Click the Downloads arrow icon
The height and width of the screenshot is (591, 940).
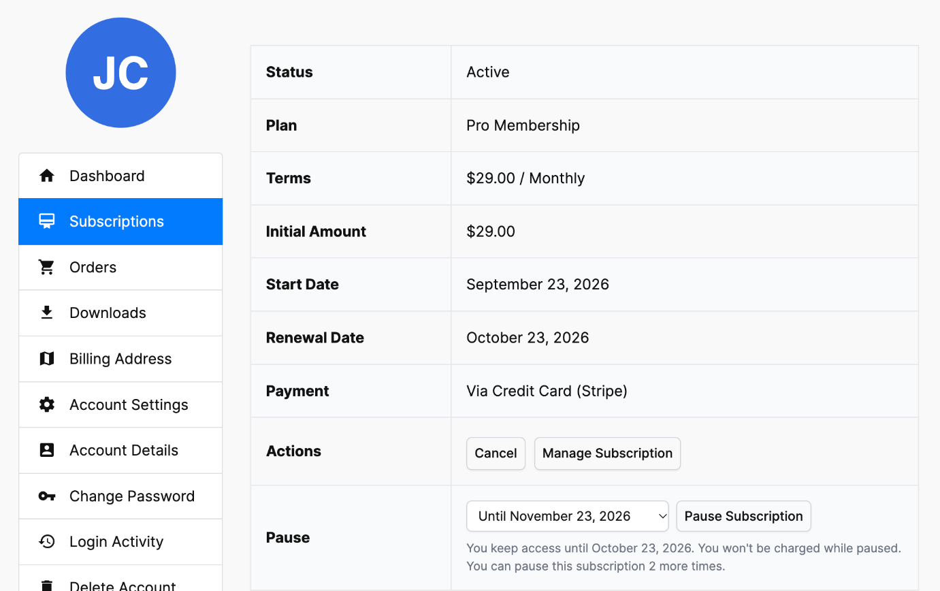(46, 313)
